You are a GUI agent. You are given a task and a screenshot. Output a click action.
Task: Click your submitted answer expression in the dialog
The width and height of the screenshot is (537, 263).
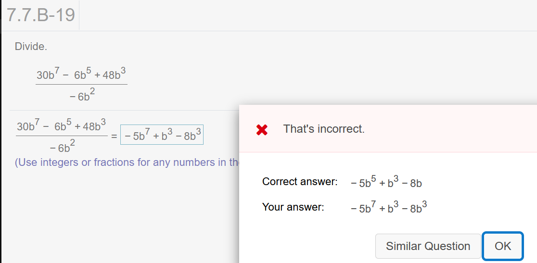(x=389, y=207)
